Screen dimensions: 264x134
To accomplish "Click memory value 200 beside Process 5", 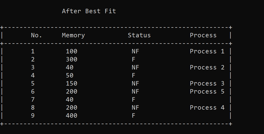I will [72, 91].
